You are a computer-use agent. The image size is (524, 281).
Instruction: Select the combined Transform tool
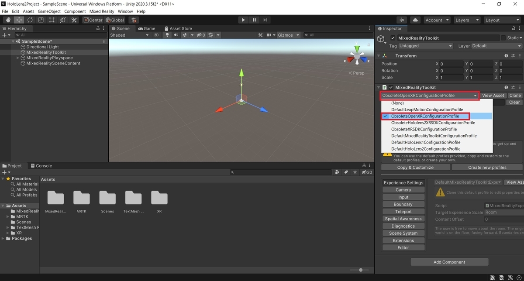[x=63, y=20]
